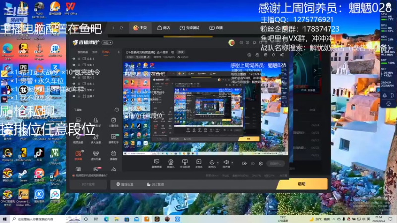Image resolution: width=397 pixels, height=223 pixels.
Task: Switch to WeGame 商店 tab
Action: [x=164, y=28]
